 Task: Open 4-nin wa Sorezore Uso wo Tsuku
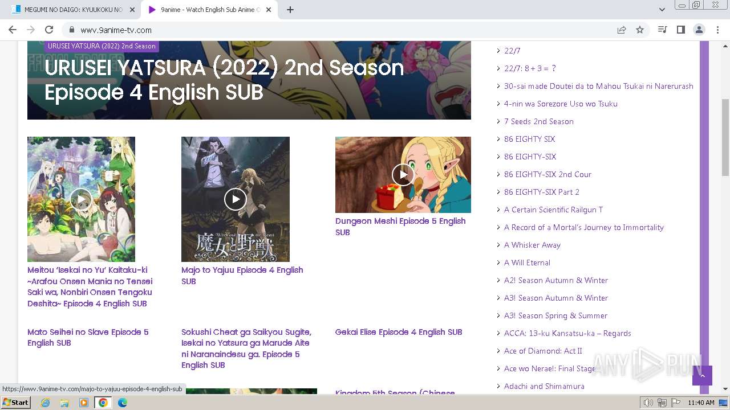click(561, 104)
